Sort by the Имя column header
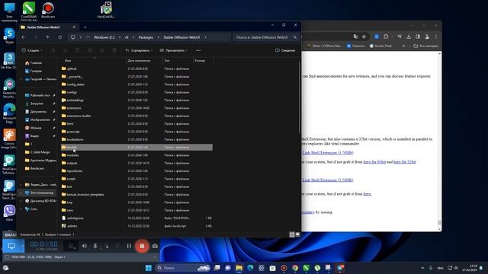 tap(68, 61)
